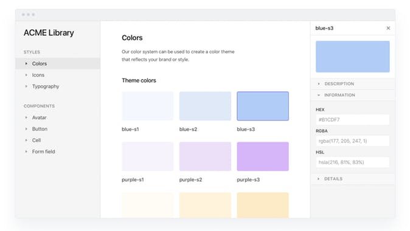Screen dimensions: 410x231
Task: Pick the purple-s3 color swatch
Action: click(x=263, y=156)
